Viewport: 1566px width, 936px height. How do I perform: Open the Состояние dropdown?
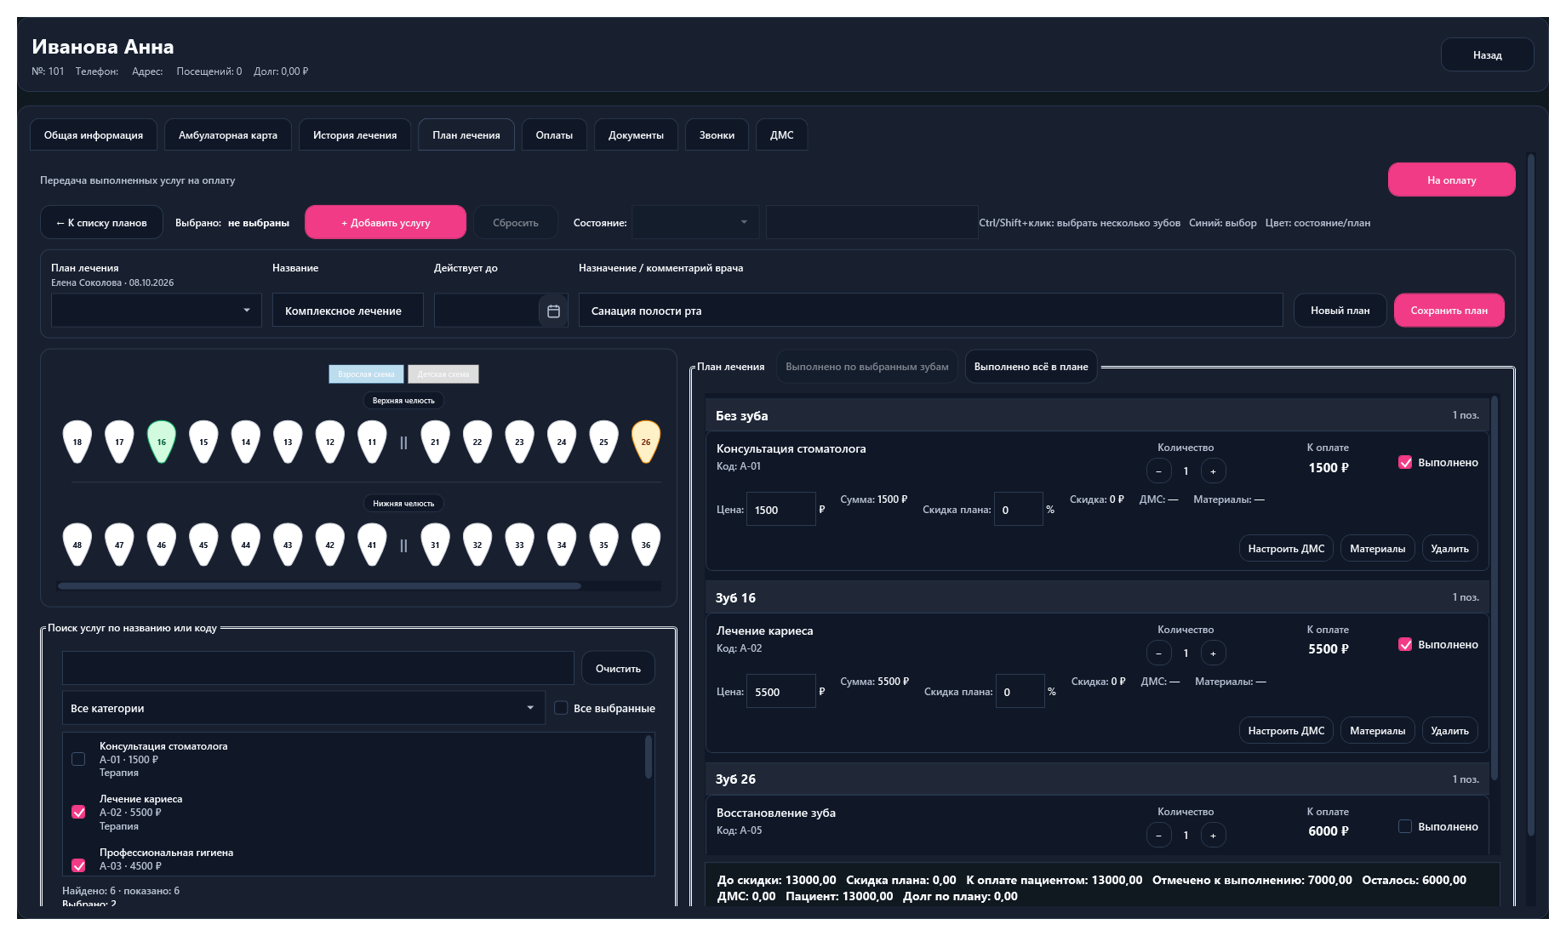(x=694, y=222)
